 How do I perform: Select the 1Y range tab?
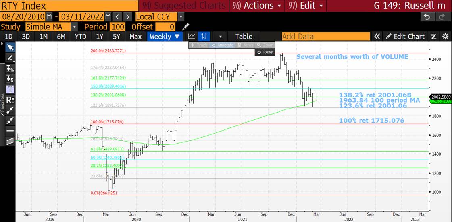(x=100, y=37)
